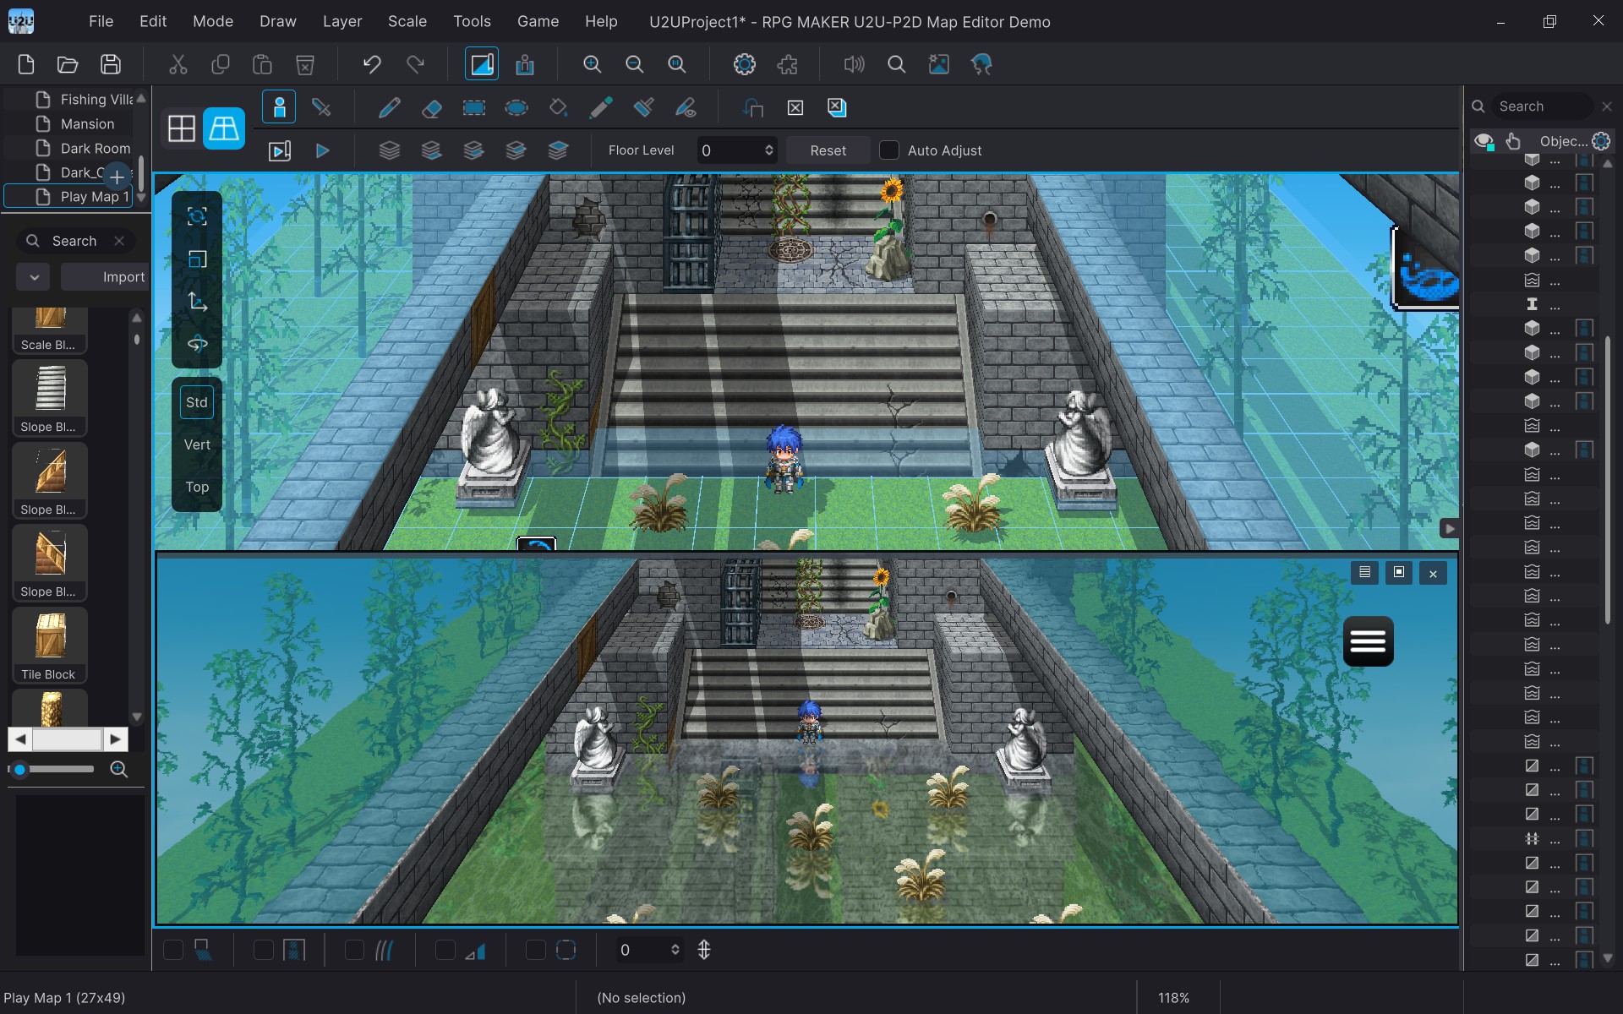Click the Save disk icon
This screenshot has height=1014, width=1623.
click(111, 64)
